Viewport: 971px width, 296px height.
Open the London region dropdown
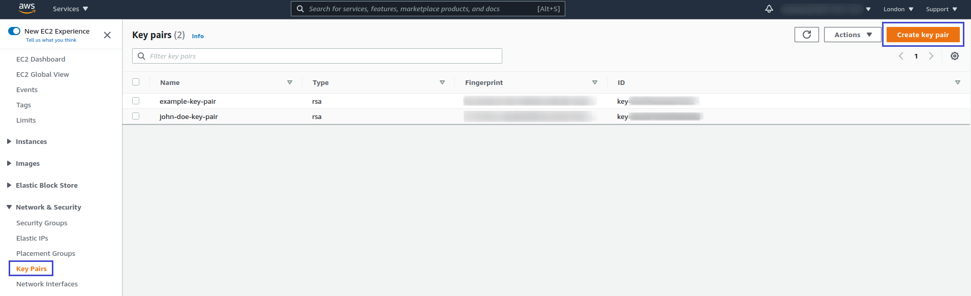click(x=898, y=9)
